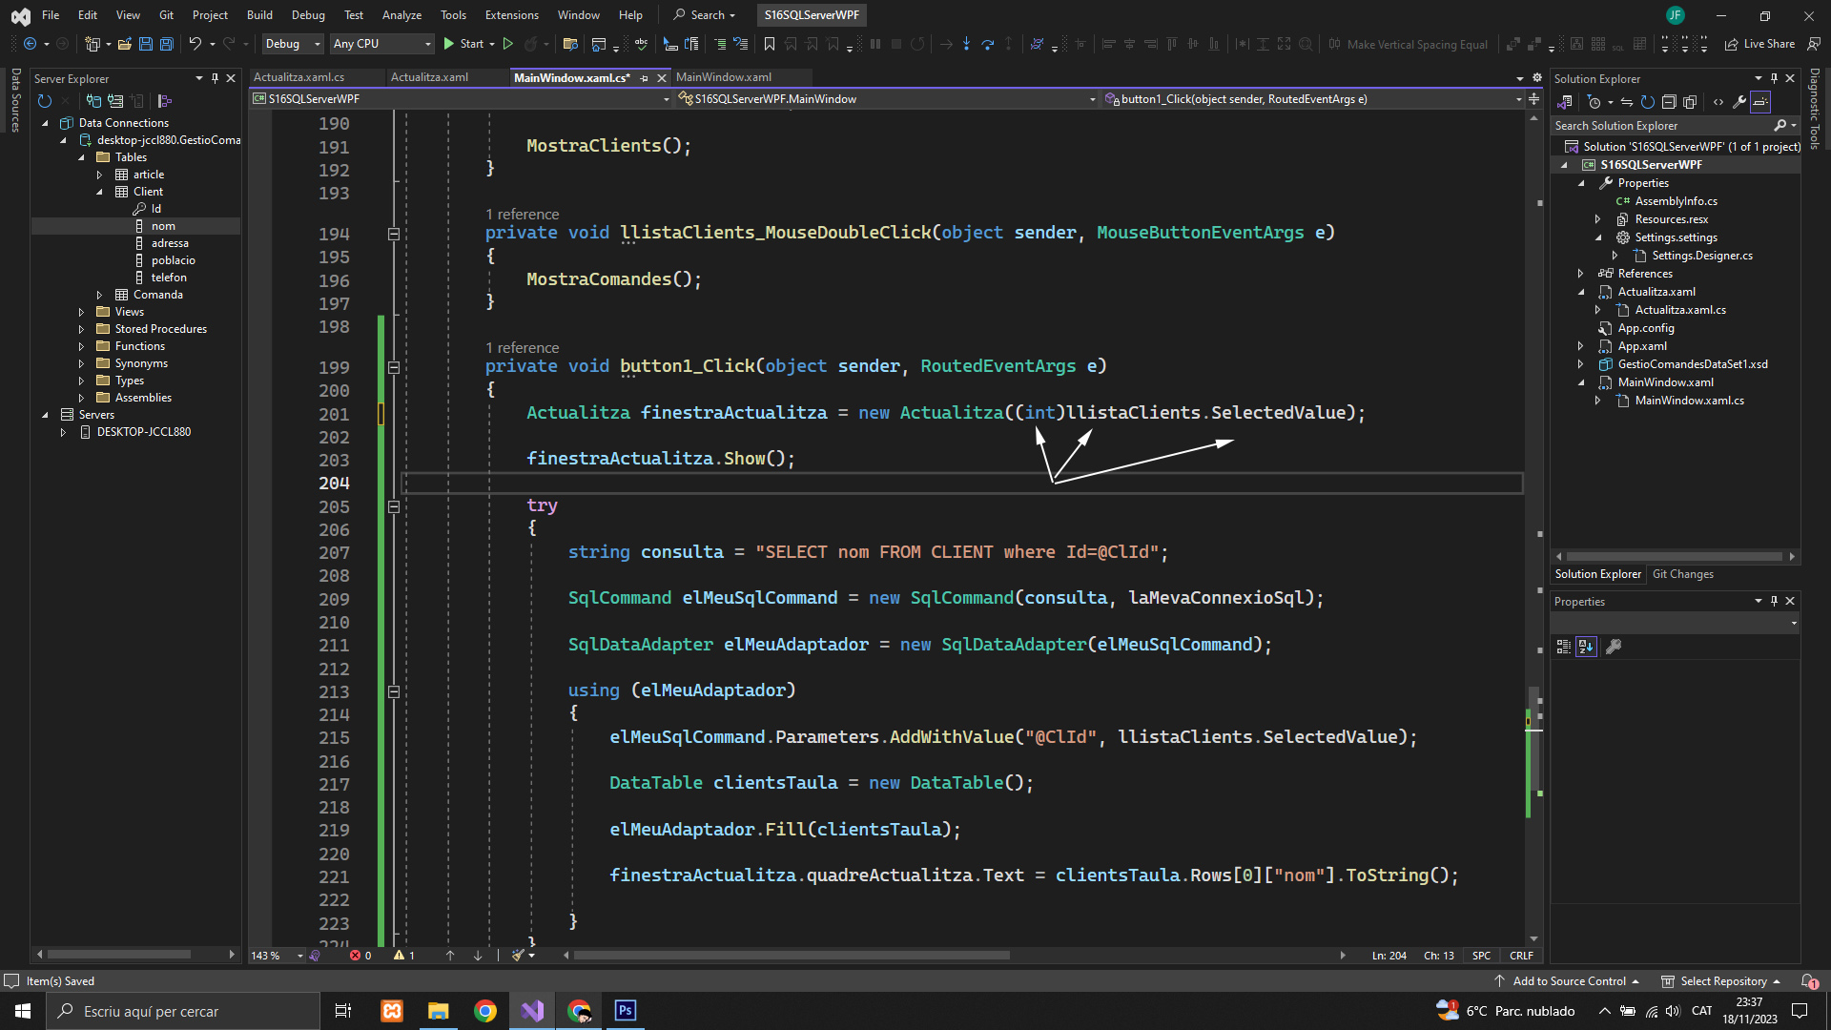Toggle bookmark icon in the toolbar
This screenshot has height=1030, width=1831.
click(x=769, y=44)
